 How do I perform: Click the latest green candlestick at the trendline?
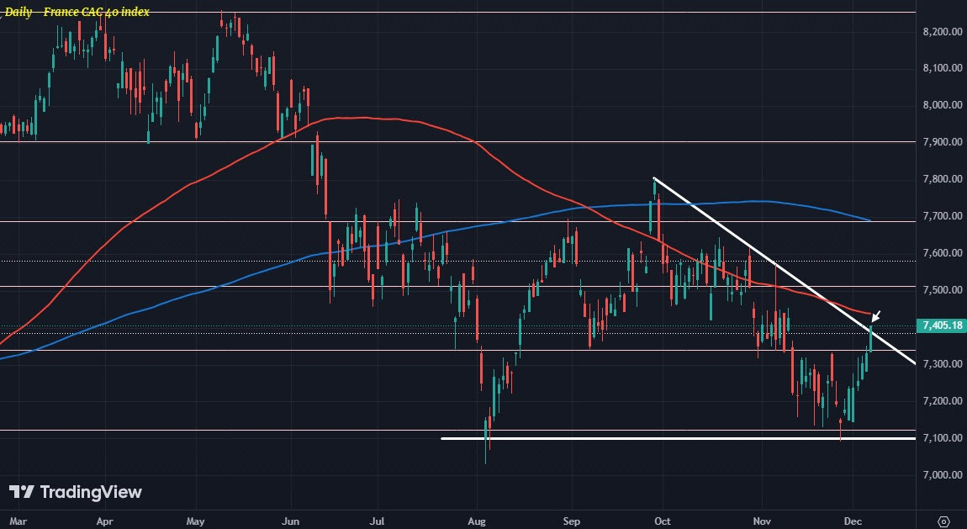[x=871, y=338]
